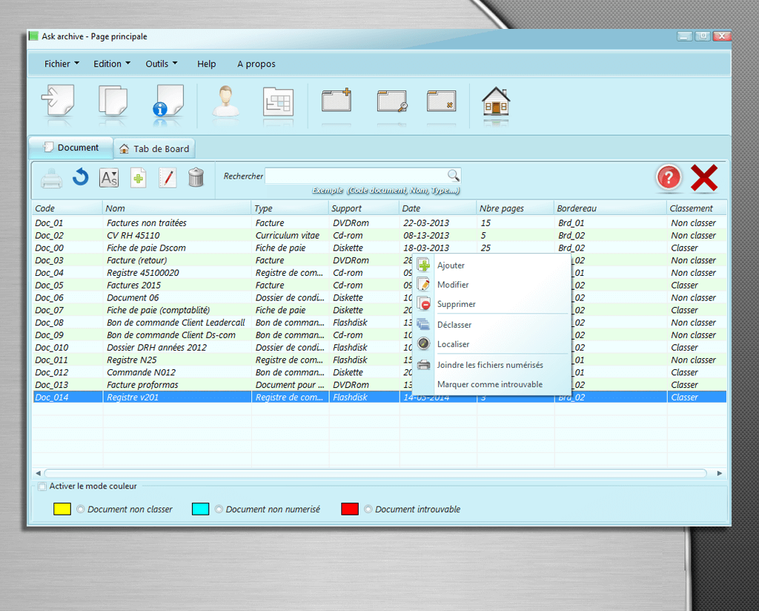759x611 pixels.
Task: Click the green plus add document icon
Action: (139, 177)
